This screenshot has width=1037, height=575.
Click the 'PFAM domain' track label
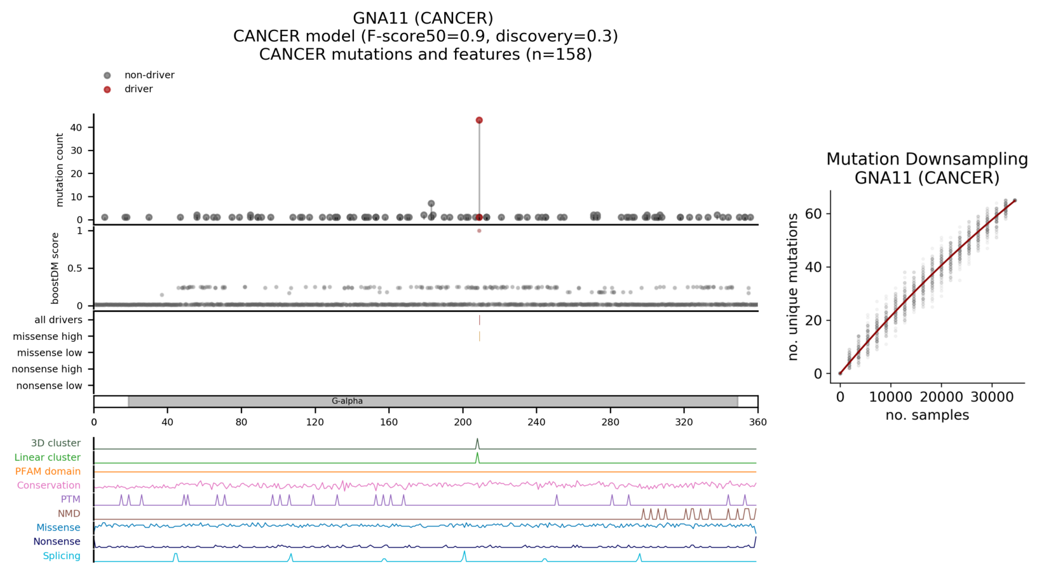tap(48, 471)
